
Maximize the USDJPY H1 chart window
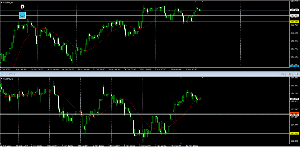(x=289, y=75)
